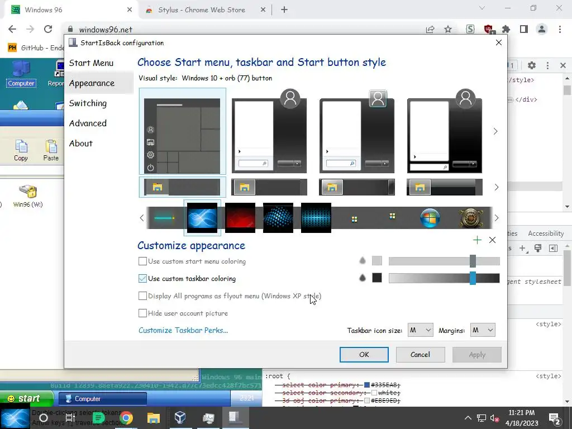The image size is (572, 429).
Task: Show previous start button orbs with the left chevron
Action: coord(142,218)
